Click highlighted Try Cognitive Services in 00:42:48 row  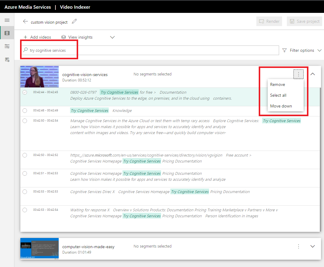click(x=90, y=110)
